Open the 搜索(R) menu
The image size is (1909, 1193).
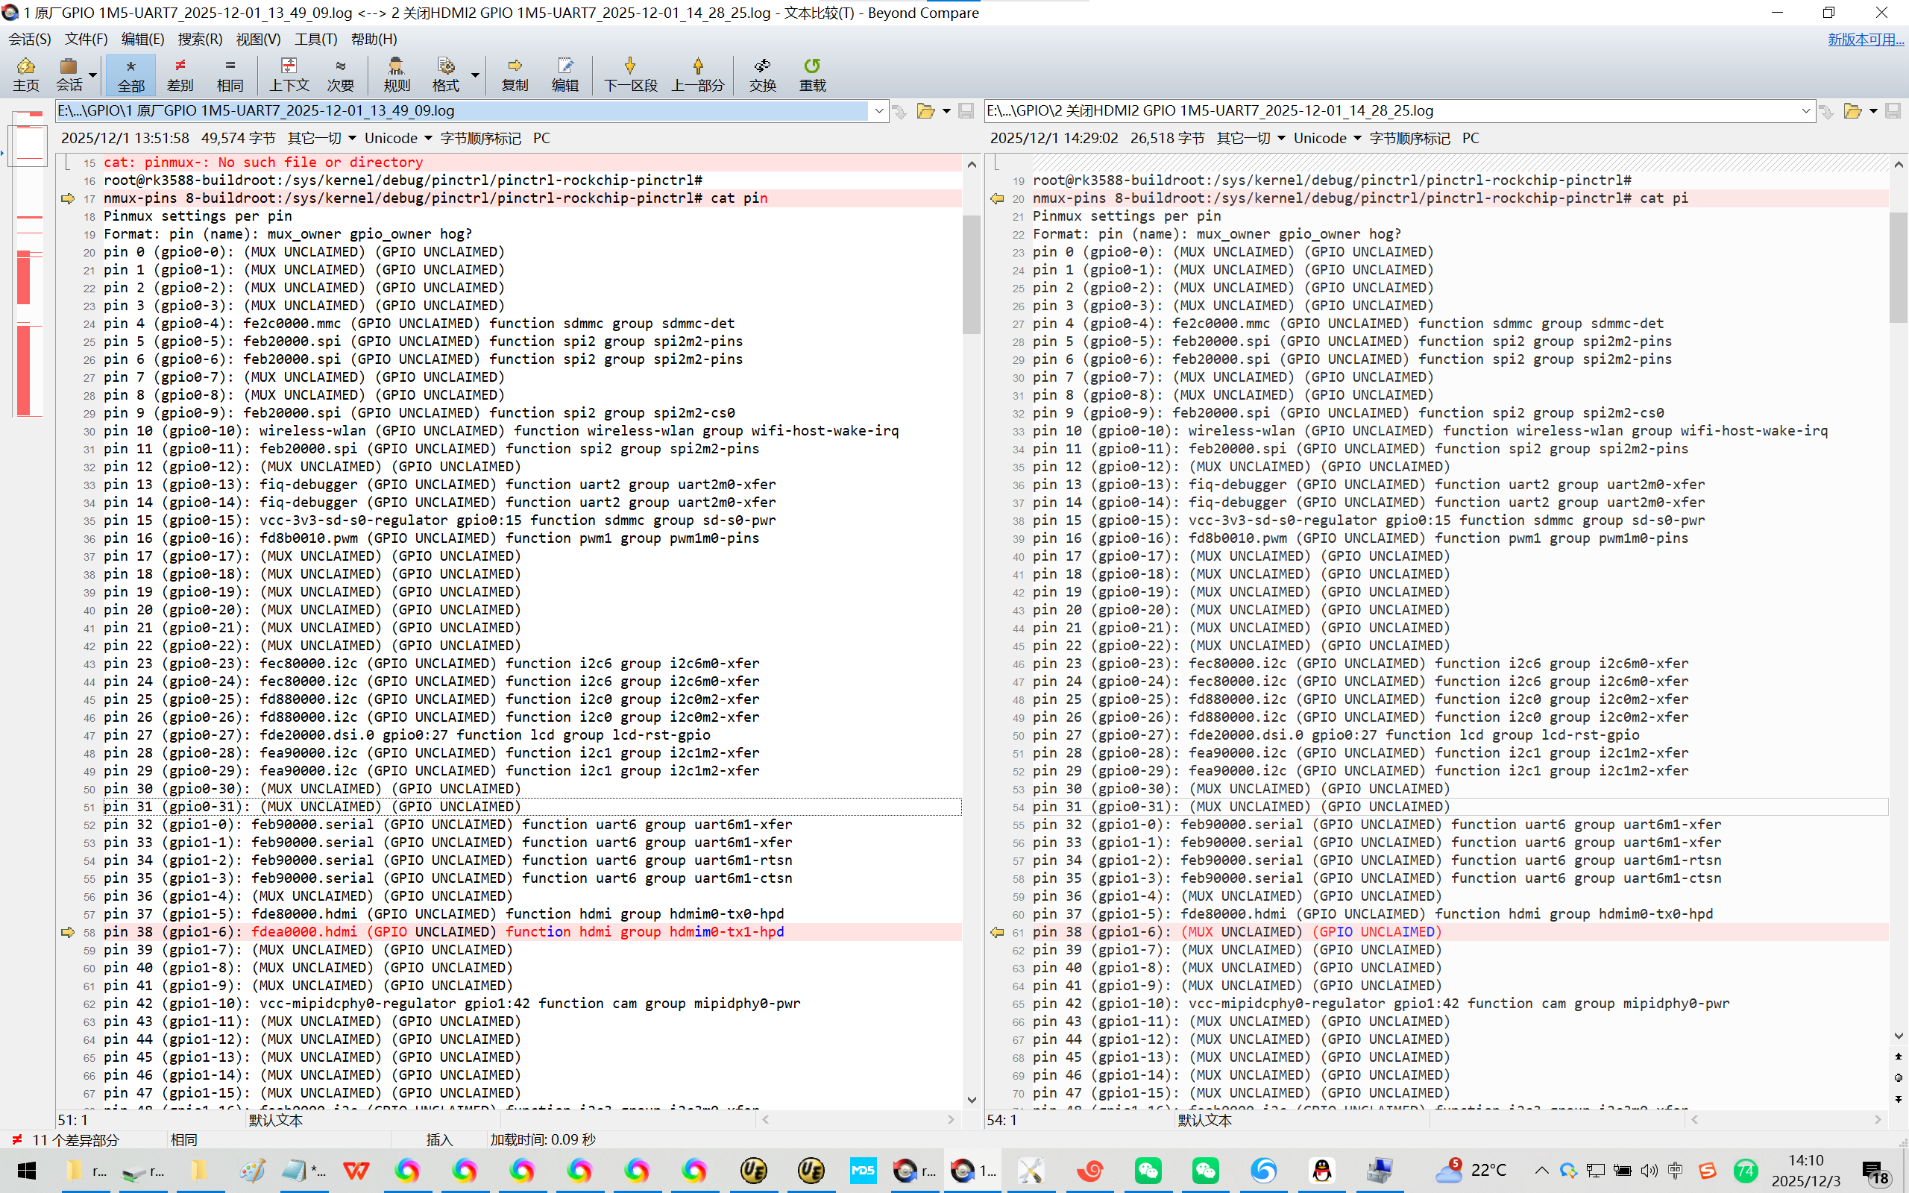pos(200,39)
